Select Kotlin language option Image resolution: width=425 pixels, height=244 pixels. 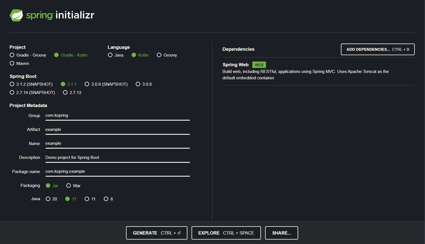point(140,55)
